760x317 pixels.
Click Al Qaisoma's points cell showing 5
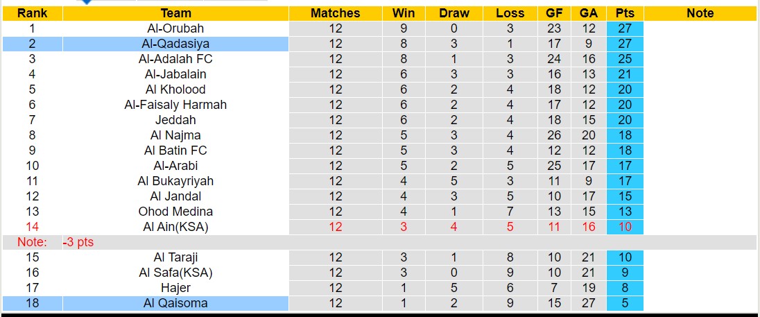(x=624, y=303)
